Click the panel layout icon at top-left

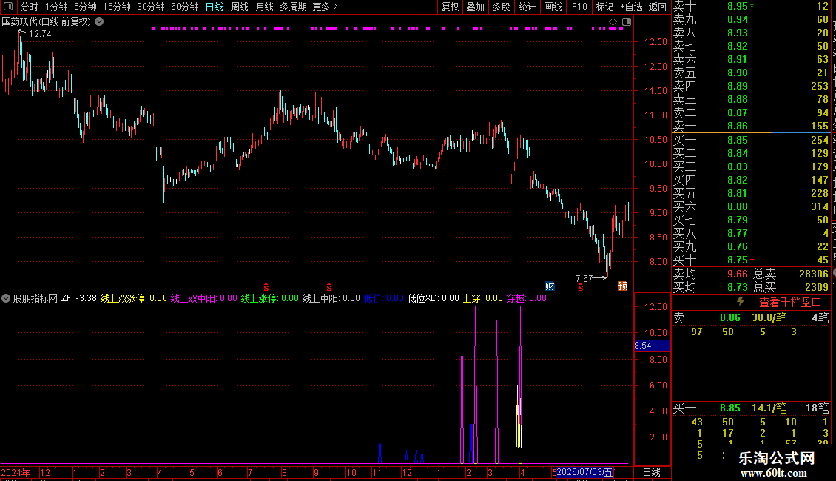coord(8,7)
